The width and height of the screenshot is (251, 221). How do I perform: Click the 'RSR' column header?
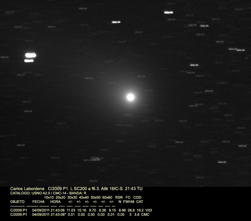click(119, 197)
